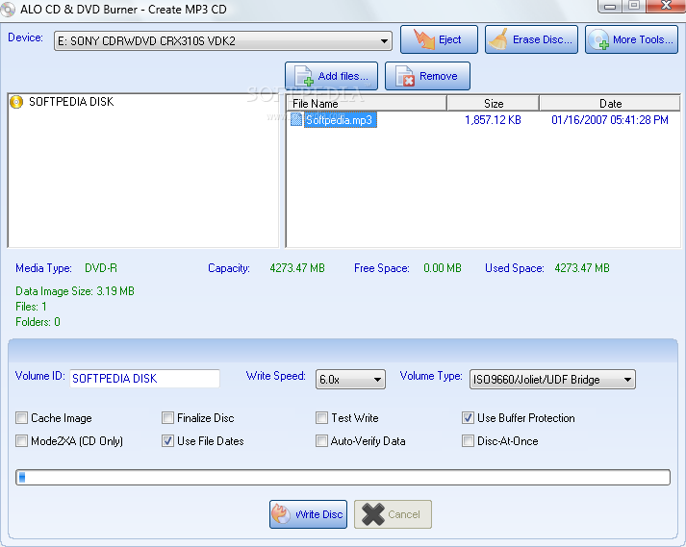Start burning with Write Disc
Viewport: 686px width, 547px height.
click(x=308, y=514)
